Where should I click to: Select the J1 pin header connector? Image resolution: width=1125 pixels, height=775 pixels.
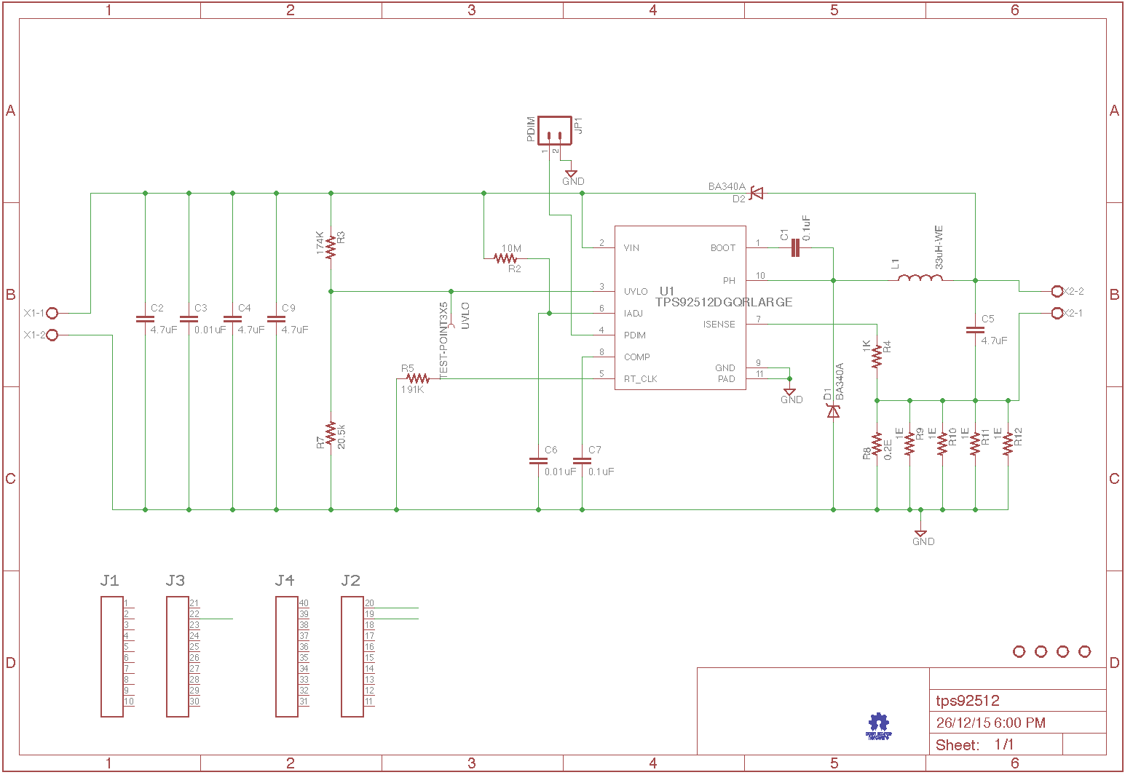pyautogui.click(x=112, y=656)
